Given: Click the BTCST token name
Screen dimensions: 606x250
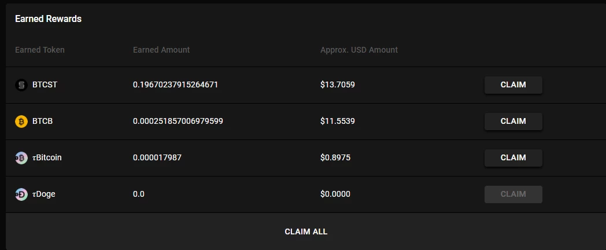Looking at the screenshot, I should (x=45, y=84).
